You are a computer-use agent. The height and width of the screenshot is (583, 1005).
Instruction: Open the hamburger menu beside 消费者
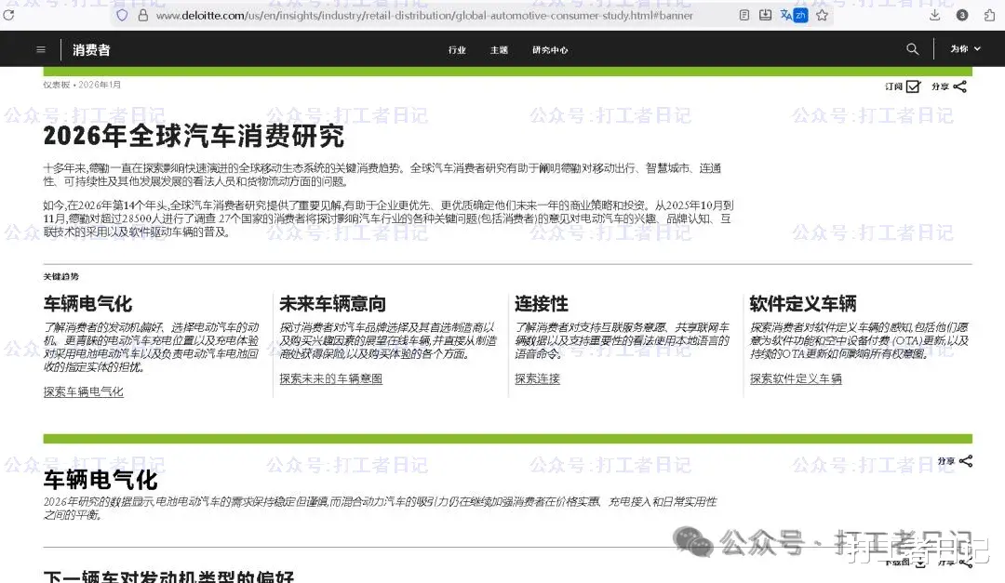41,49
